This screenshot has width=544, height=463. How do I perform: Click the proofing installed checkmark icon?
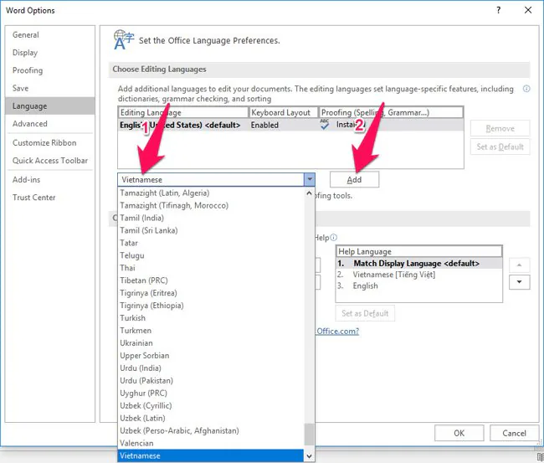[325, 124]
